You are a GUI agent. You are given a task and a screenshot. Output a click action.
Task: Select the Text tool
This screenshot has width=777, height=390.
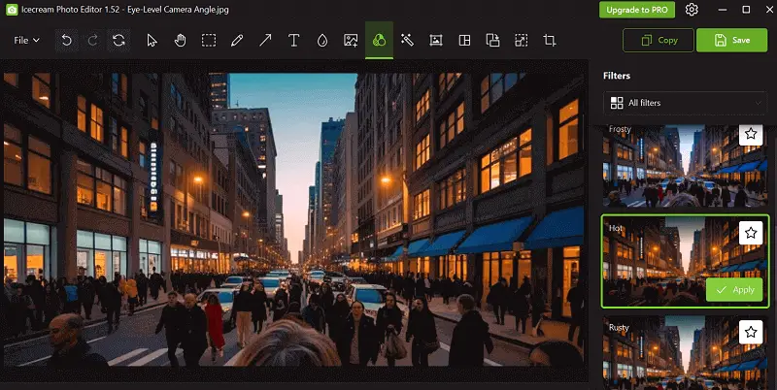[294, 41]
